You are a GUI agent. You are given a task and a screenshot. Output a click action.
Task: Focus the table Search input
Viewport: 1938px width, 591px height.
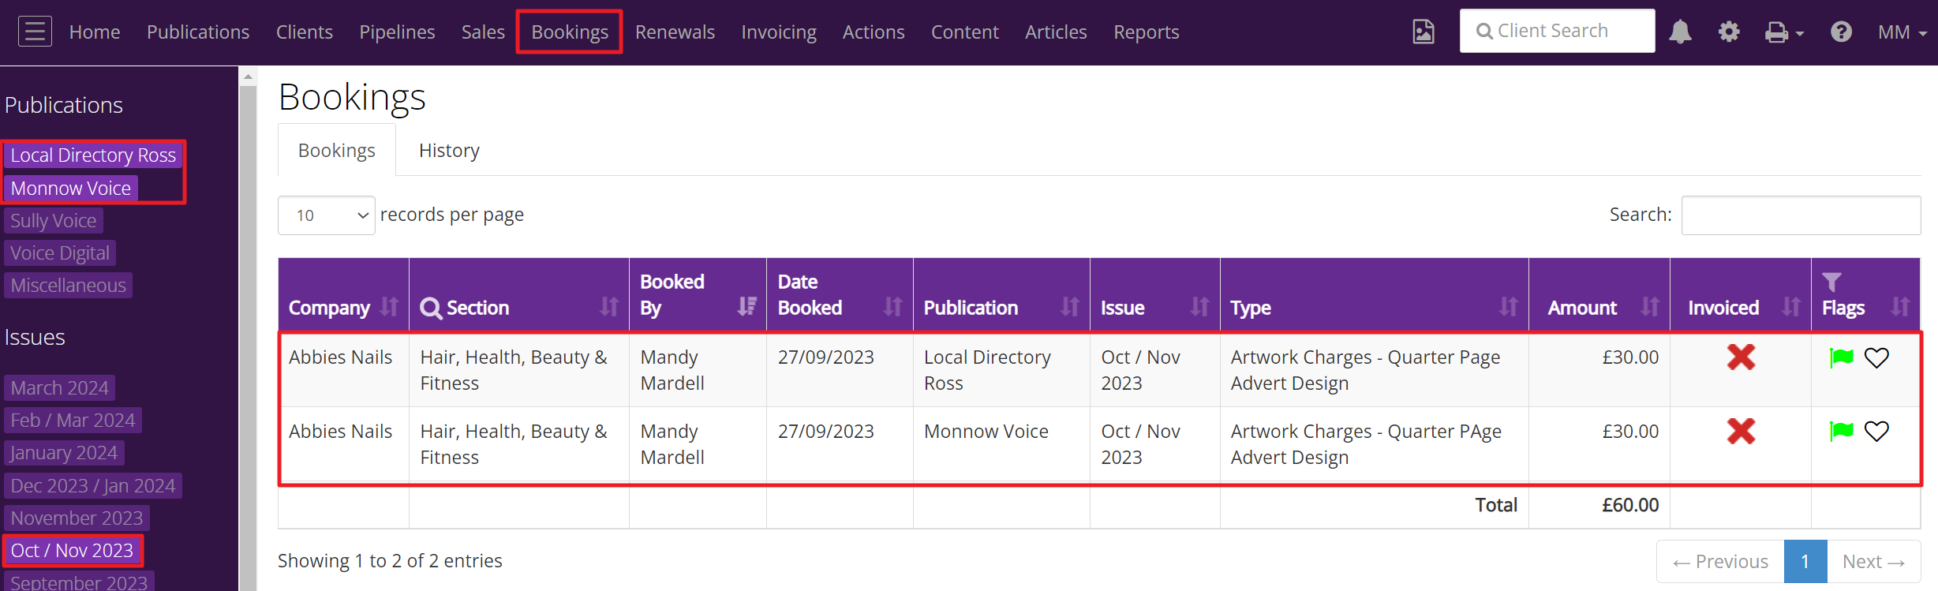click(x=1801, y=215)
